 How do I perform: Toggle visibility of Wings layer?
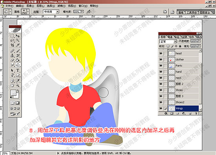pyautogui.click(x=161, y=108)
